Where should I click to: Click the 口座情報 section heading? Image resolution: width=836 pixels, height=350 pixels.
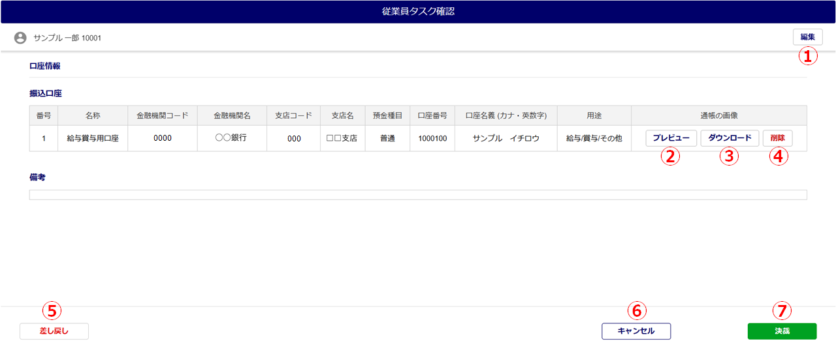click(x=45, y=66)
